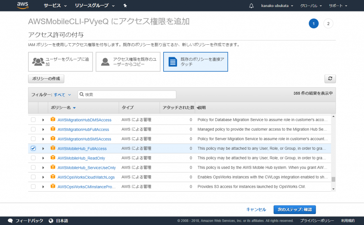Open the フィルター すべて dropdown
The height and width of the screenshot is (225, 364).
click(62, 94)
